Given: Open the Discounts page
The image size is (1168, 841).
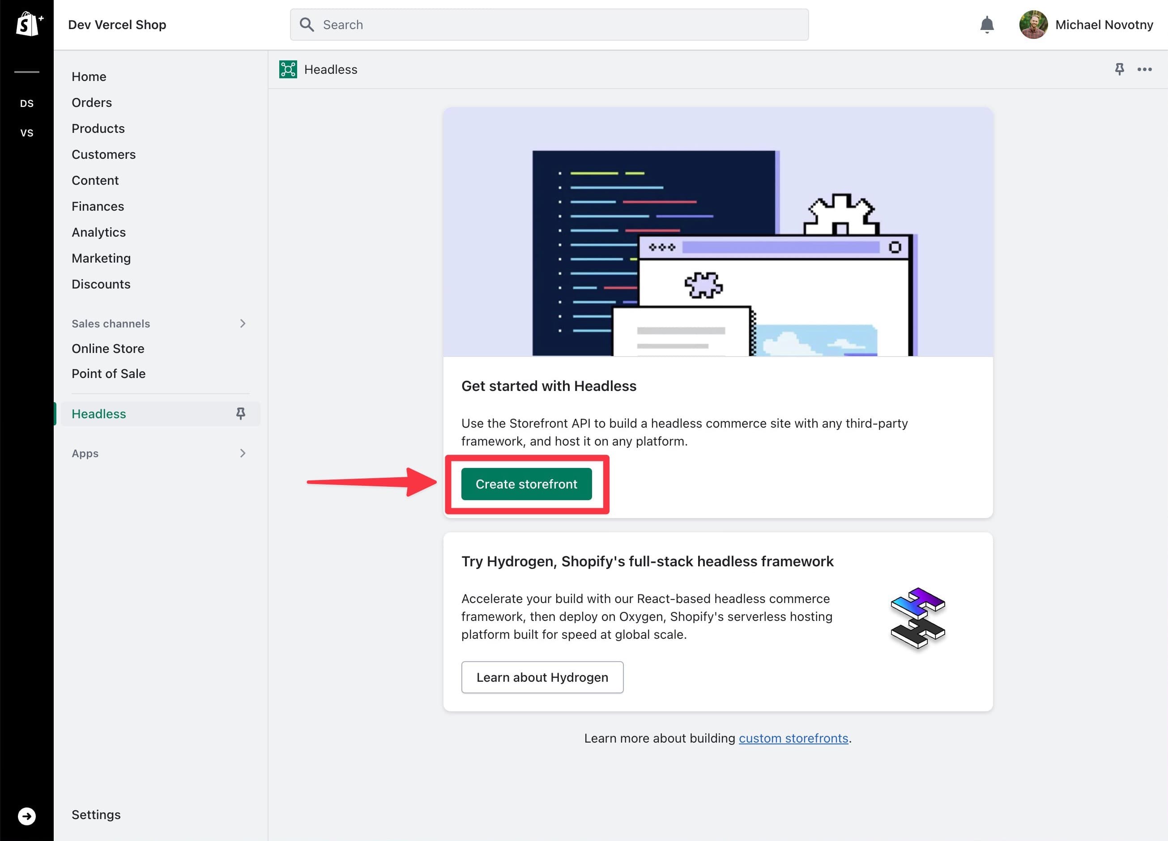Looking at the screenshot, I should tap(101, 284).
